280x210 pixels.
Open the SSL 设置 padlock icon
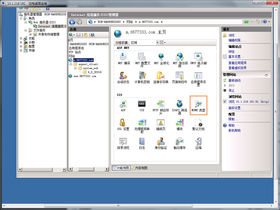123,123
